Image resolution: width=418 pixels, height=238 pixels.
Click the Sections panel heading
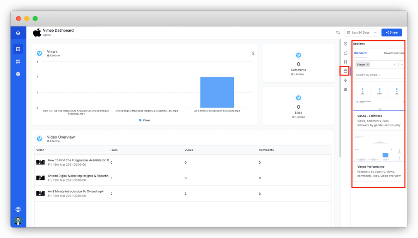point(359,44)
